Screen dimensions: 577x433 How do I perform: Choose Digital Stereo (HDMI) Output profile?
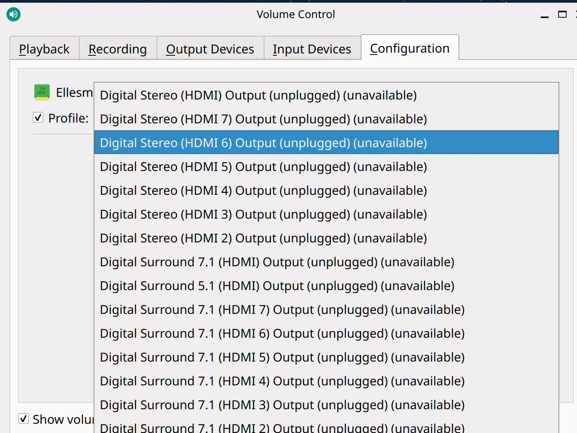tap(258, 95)
